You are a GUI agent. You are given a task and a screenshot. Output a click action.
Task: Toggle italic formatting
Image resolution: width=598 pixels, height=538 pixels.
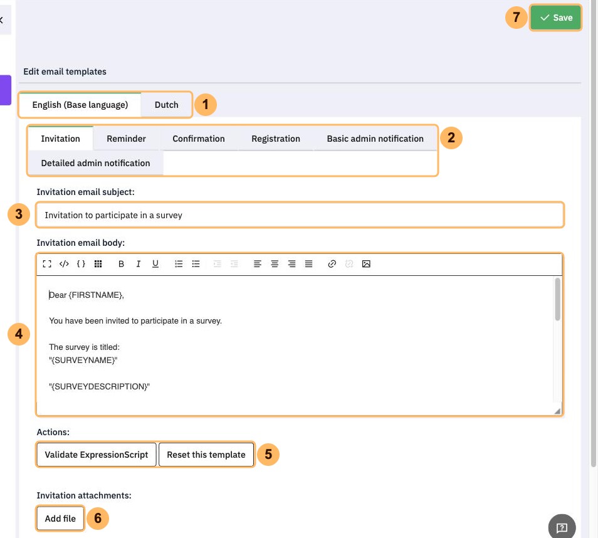point(138,263)
